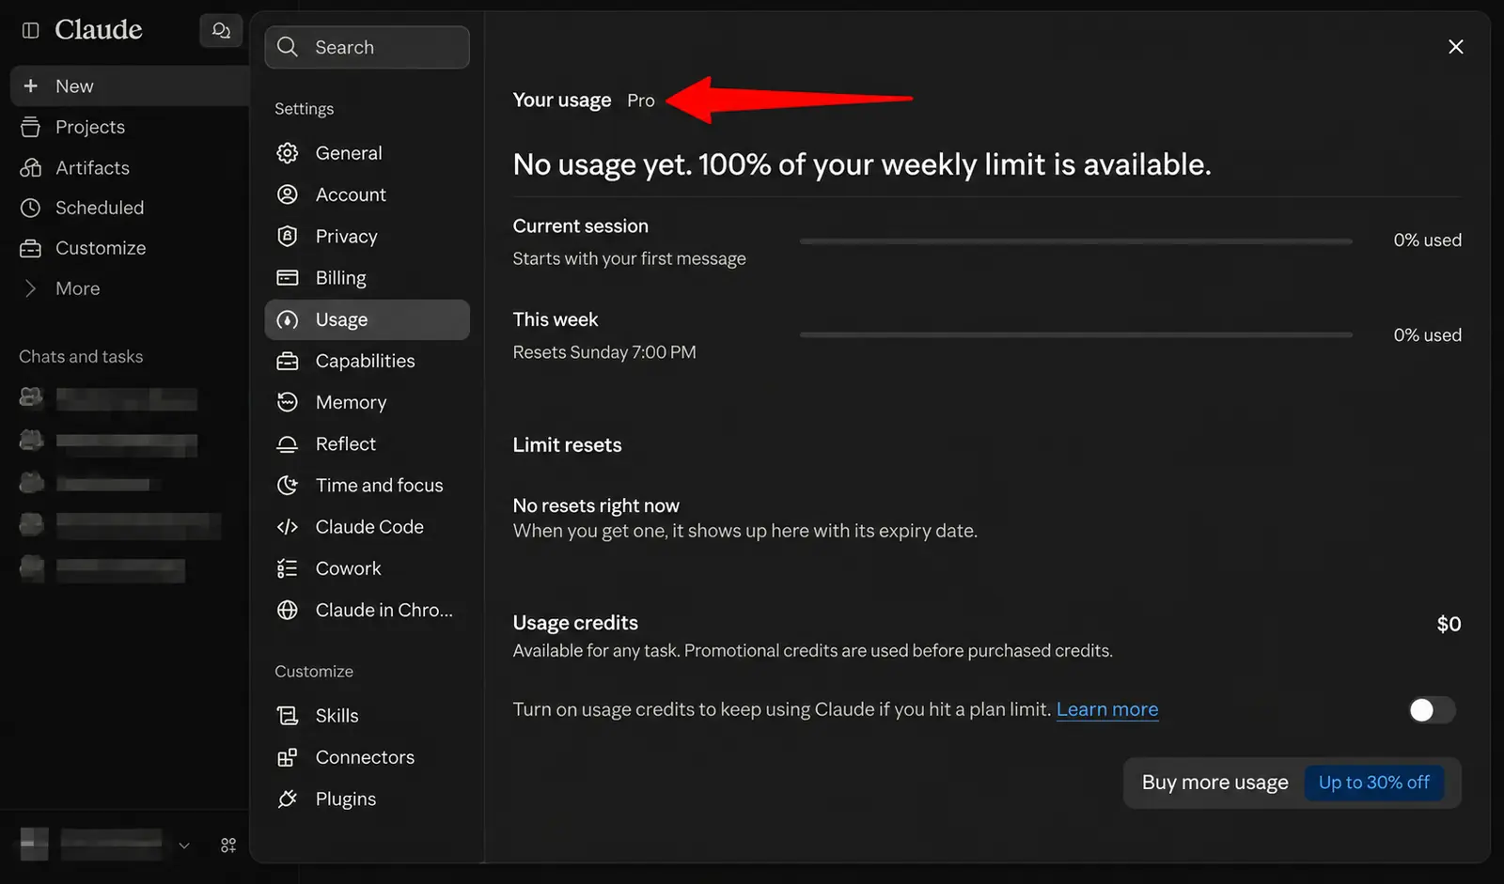The width and height of the screenshot is (1504, 884).
Task: Open Claude Code settings
Action: (367, 527)
